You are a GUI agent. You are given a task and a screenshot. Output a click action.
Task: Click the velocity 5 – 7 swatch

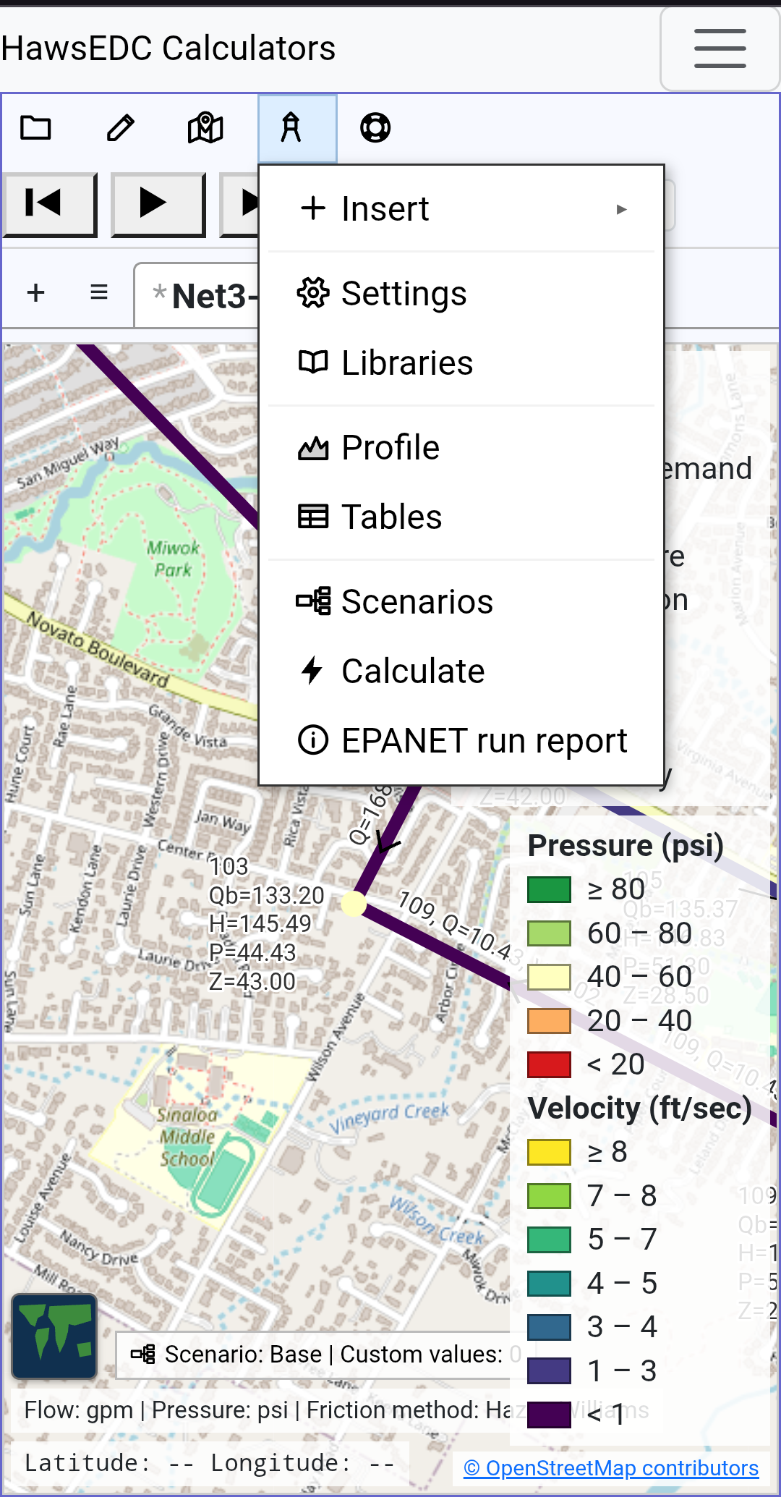point(550,1240)
